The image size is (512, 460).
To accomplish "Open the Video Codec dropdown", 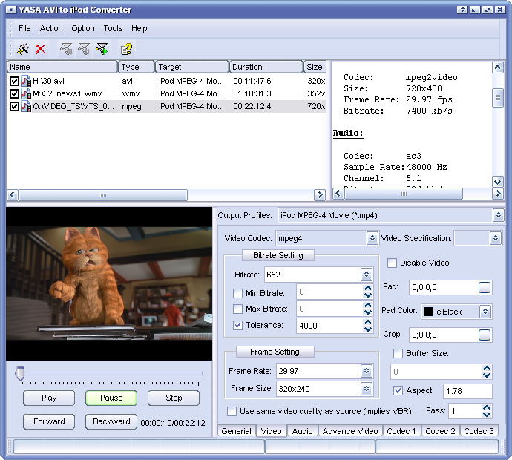I will [x=372, y=238].
